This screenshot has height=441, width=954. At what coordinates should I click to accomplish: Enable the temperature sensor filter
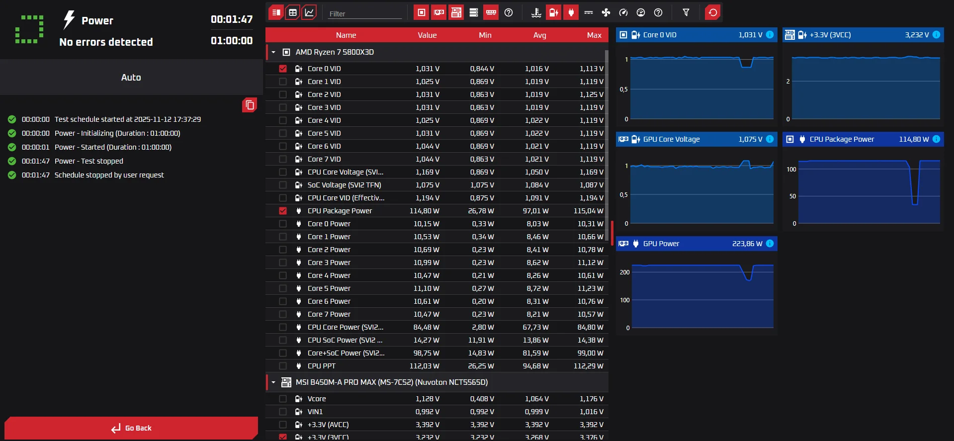point(536,12)
